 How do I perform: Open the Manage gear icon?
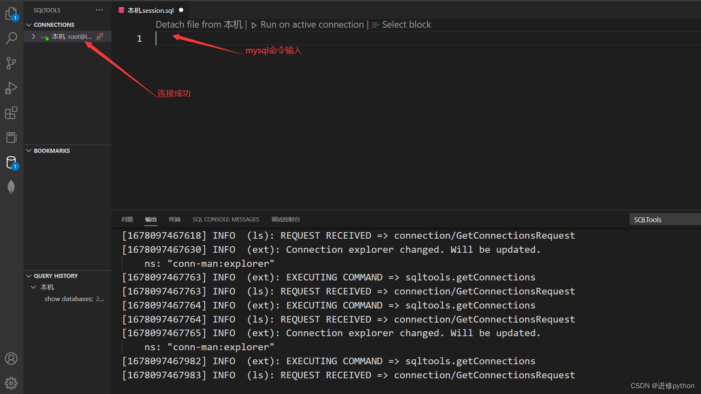coord(11,383)
